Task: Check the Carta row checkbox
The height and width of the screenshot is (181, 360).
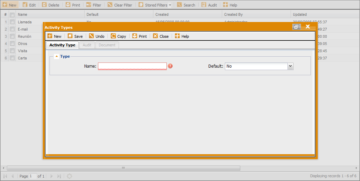Action: point(12,58)
